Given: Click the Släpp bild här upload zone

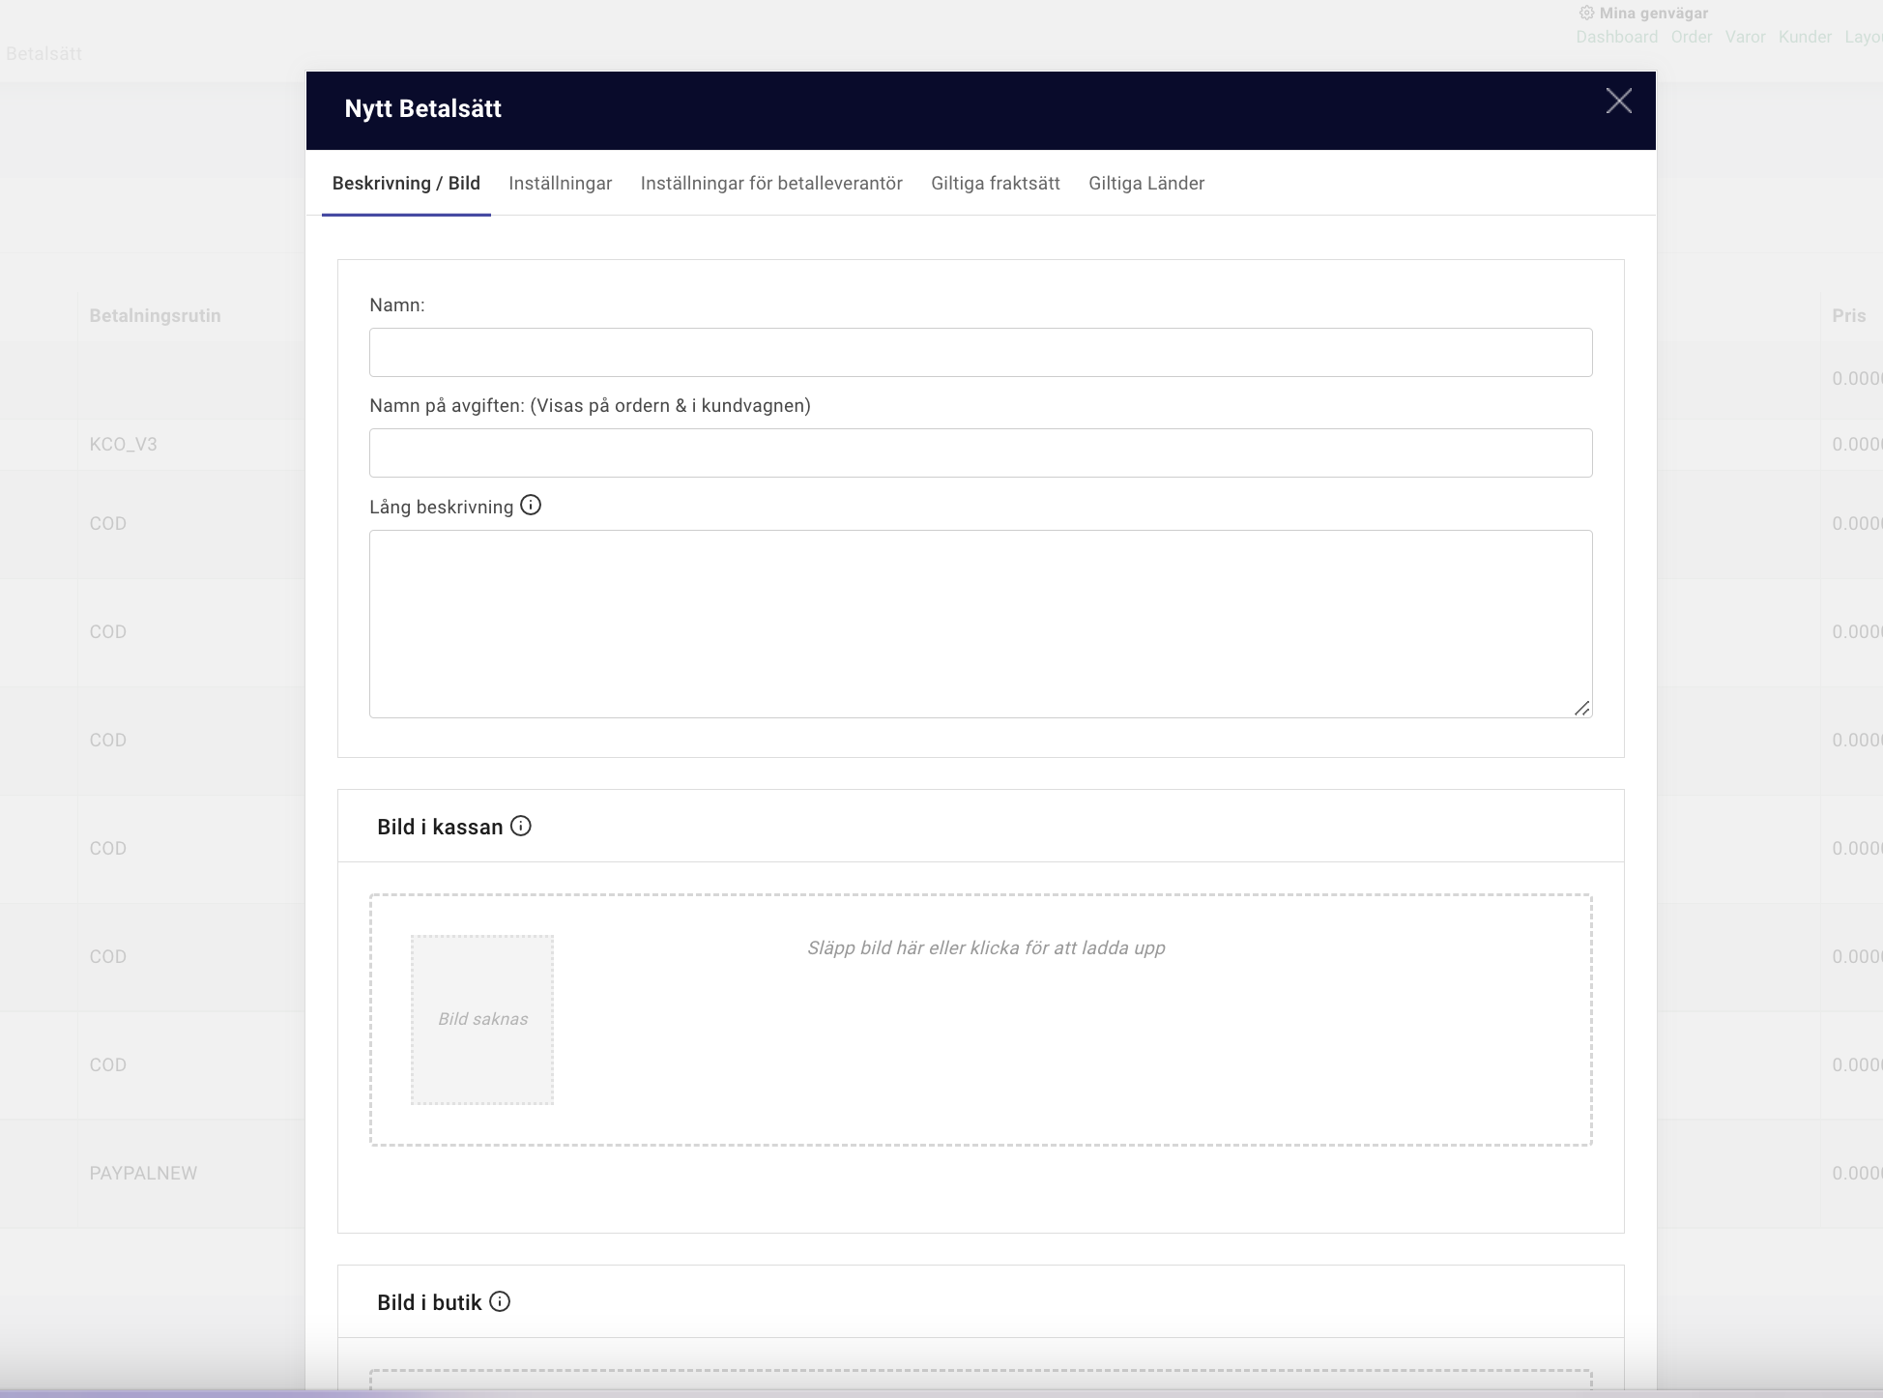Looking at the screenshot, I should (x=980, y=1020).
